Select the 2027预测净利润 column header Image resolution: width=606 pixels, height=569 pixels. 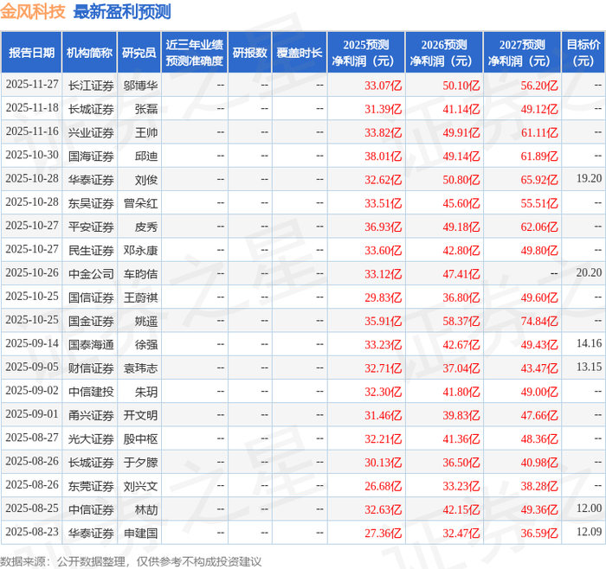click(x=522, y=53)
